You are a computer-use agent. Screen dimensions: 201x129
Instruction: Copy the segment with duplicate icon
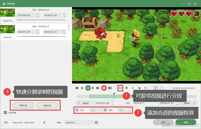pyautogui.click(x=139, y=88)
